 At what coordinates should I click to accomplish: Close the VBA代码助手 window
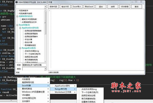pos(141,2)
